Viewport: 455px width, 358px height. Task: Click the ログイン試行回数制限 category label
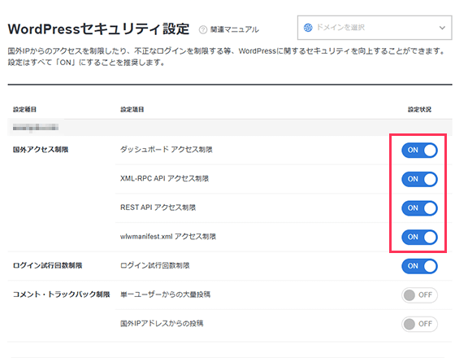click(x=48, y=265)
